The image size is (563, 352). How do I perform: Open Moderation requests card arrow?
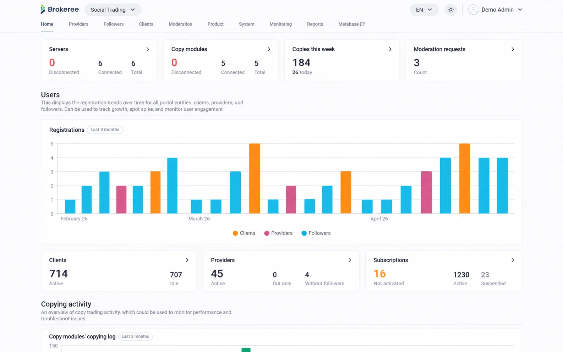click(x=513, y=49)
